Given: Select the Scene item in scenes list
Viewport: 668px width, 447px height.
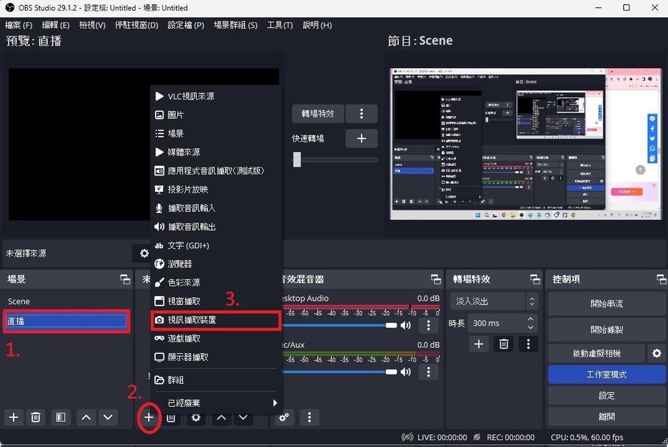Looking at the screenshot, I should pos(66,301).
